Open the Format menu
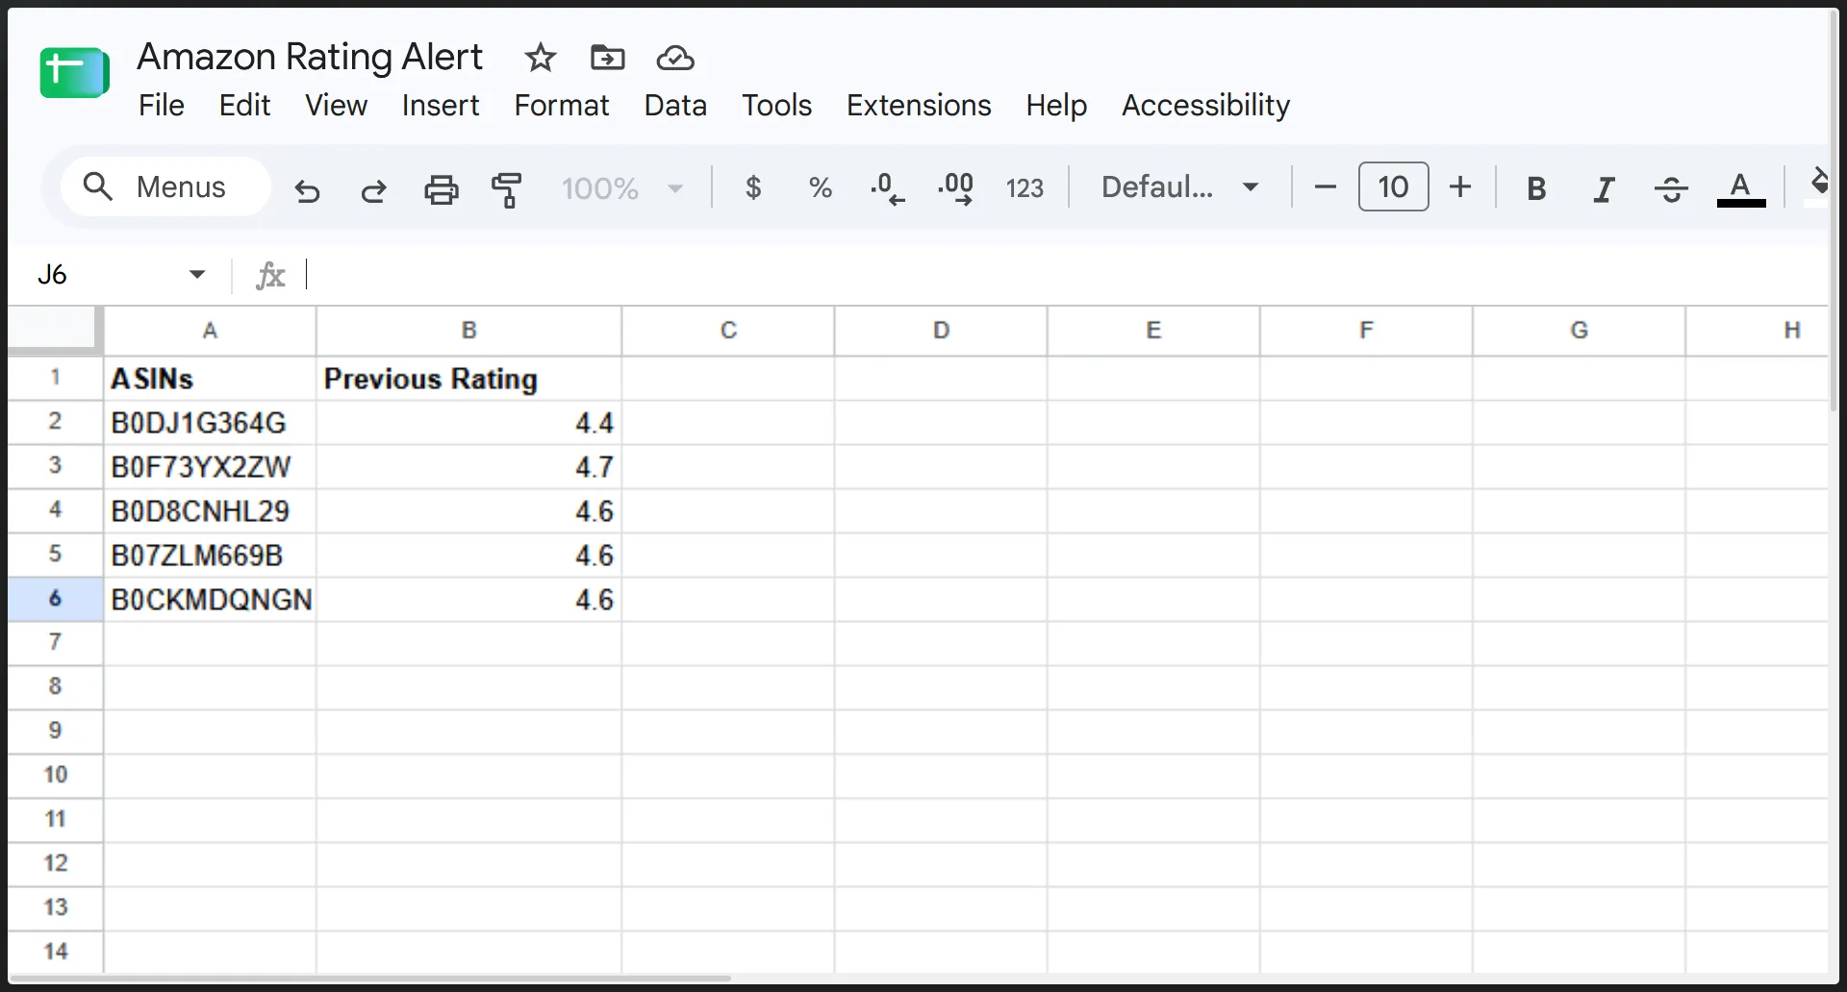 [562, 105]
